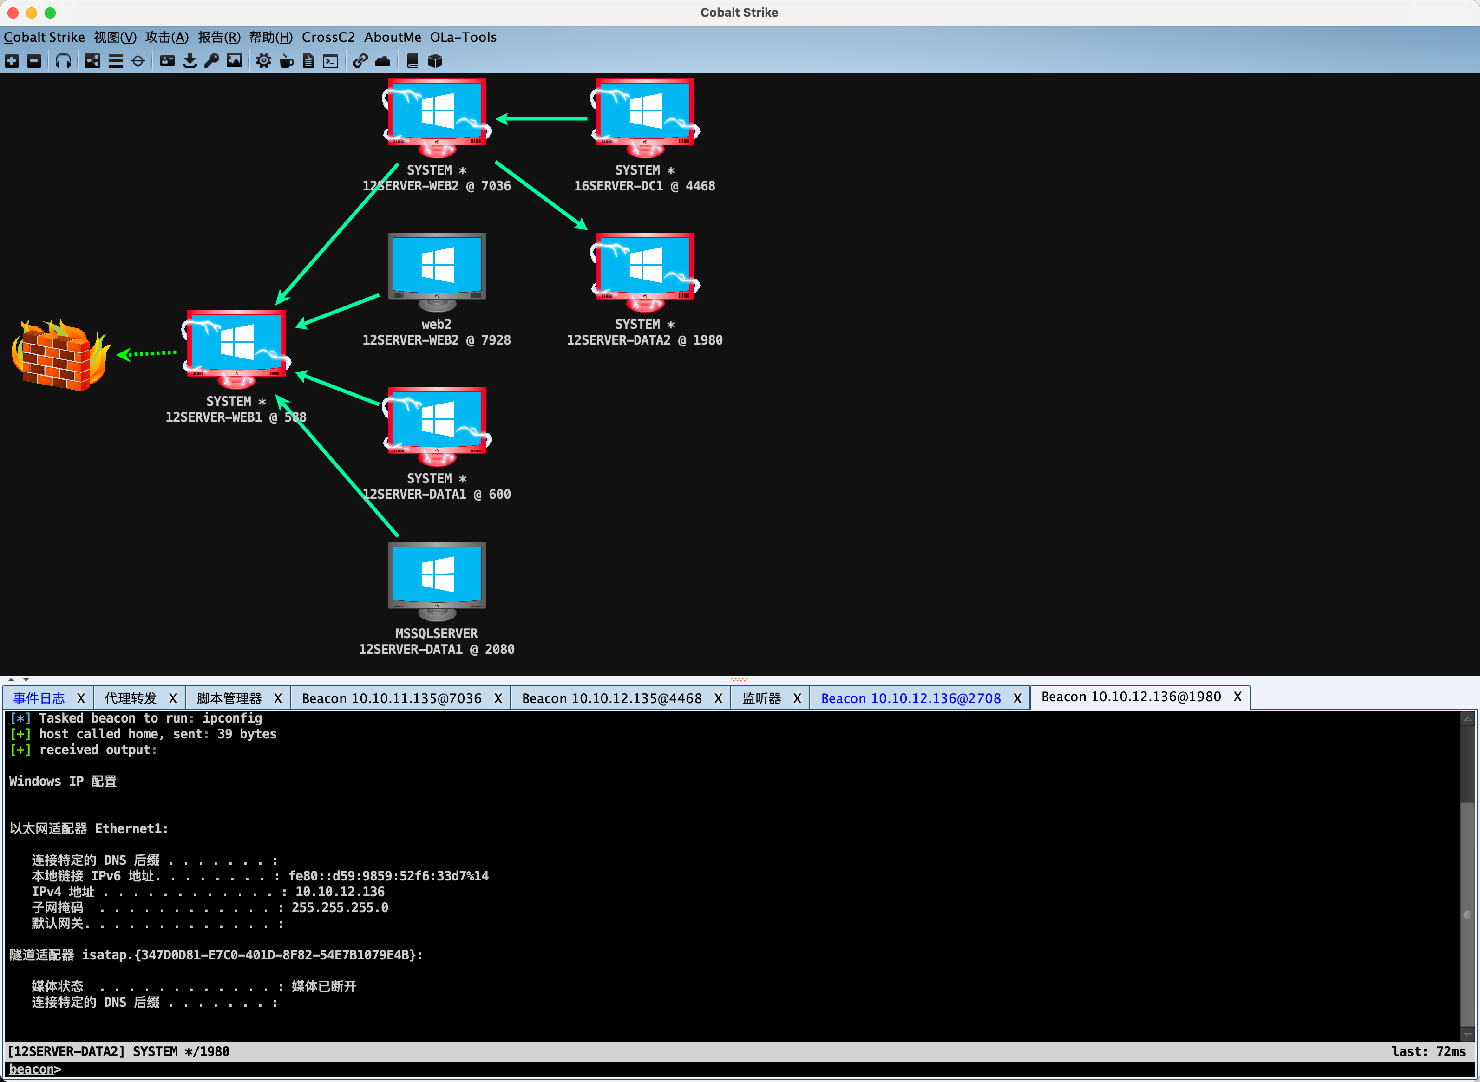This screenshot has height=1082, width=1480.
Task: Open the 攻击(A) menu
Action: (x=166, y=37)
